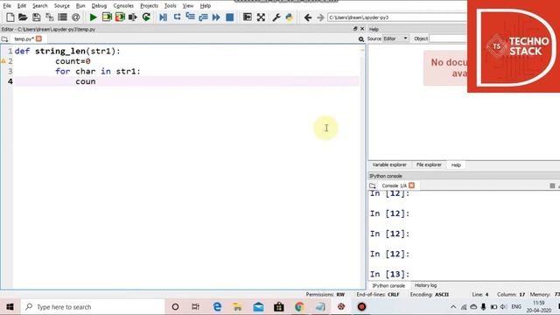Close the Editor pane

362,29
